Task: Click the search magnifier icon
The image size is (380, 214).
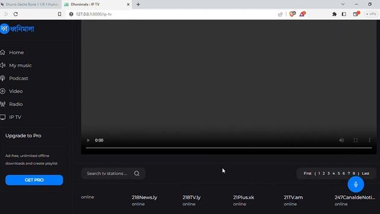Action: click(x=137, y=174)
